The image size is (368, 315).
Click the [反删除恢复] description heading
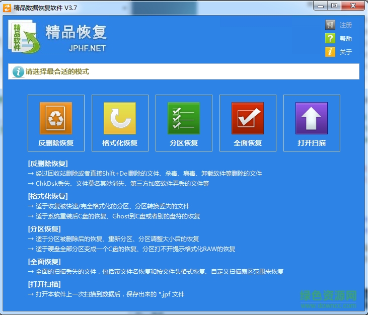(x=48, y=164)
